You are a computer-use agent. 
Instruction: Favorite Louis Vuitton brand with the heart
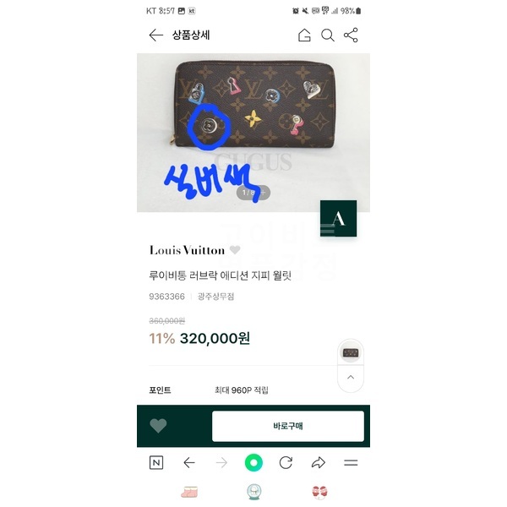click(235, 249)
